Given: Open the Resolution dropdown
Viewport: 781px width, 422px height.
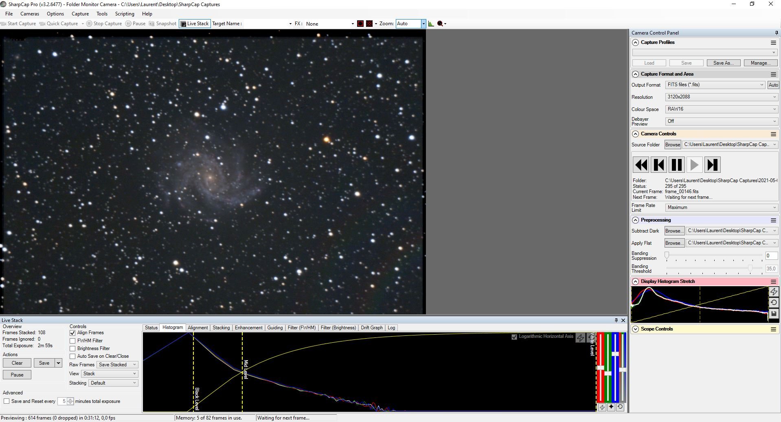Looking at the screenshot, I should click(x=722, y=97).
